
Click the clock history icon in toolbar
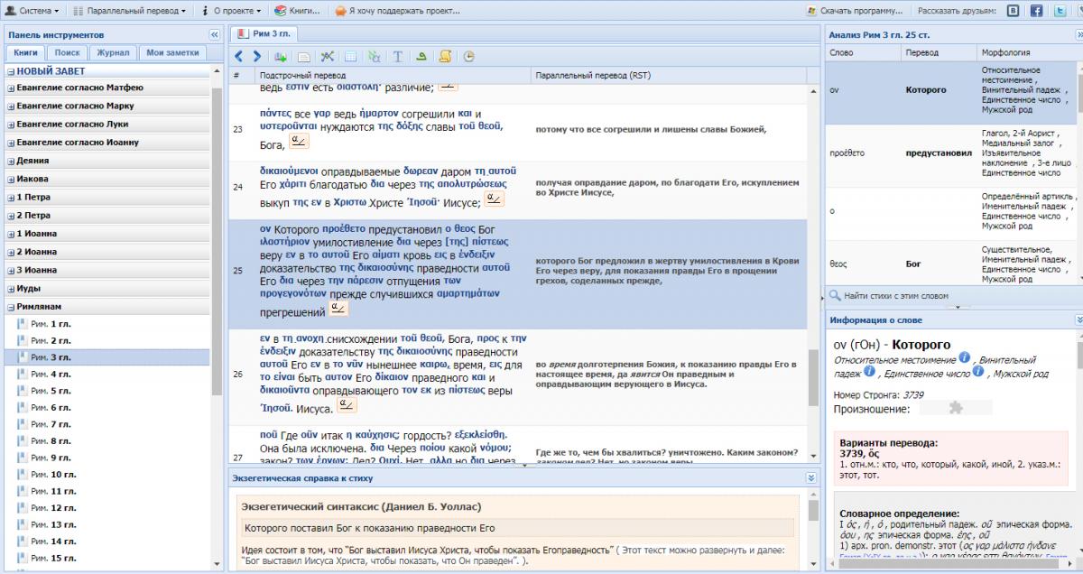point(468,56)
